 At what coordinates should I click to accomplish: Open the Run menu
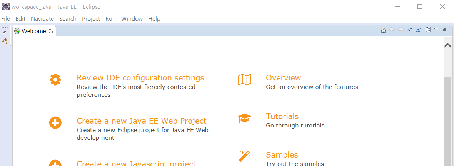[110, 19]
